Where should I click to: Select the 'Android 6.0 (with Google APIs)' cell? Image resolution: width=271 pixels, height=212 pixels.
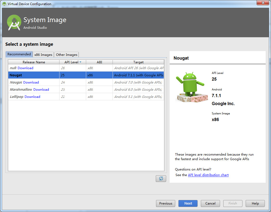pos(138,89)
